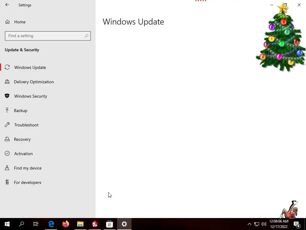Show hidden system tray icons
Image resolution: width=306 pixels, height=230 pixels.
(250, 224)
